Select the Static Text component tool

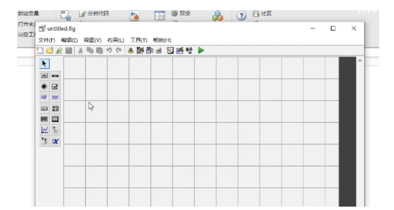(55, 98)
